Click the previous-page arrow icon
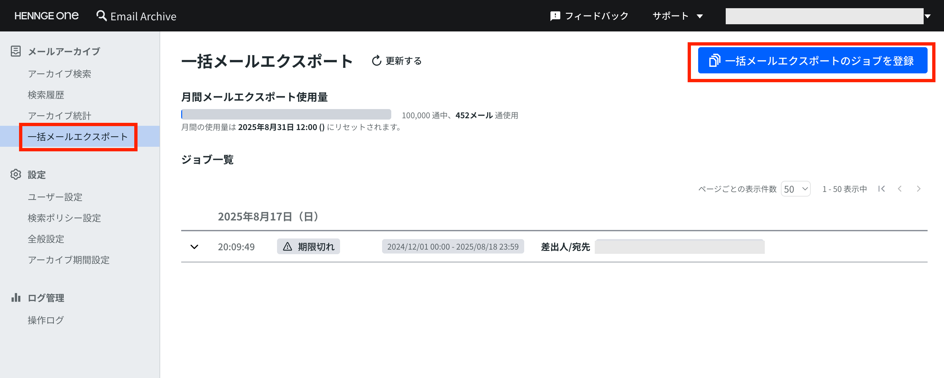Viewport: 944px width, 378px height. pos(900,189)
